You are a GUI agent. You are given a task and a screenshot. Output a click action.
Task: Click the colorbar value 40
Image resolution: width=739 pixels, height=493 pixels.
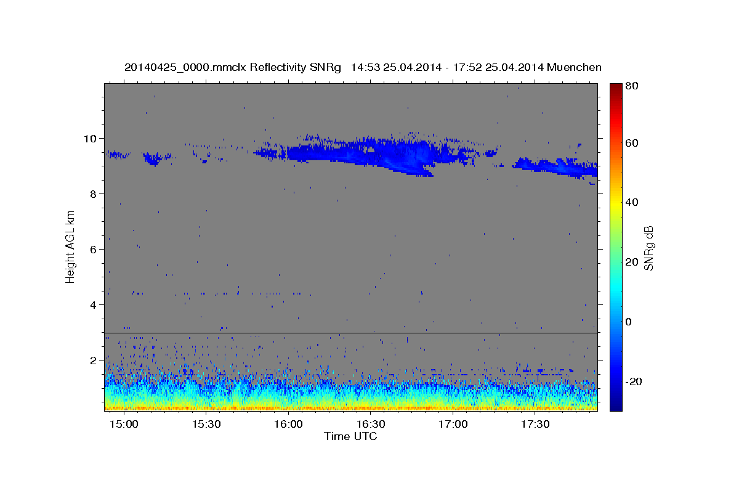pyautogui.click(x=631, y=202)
